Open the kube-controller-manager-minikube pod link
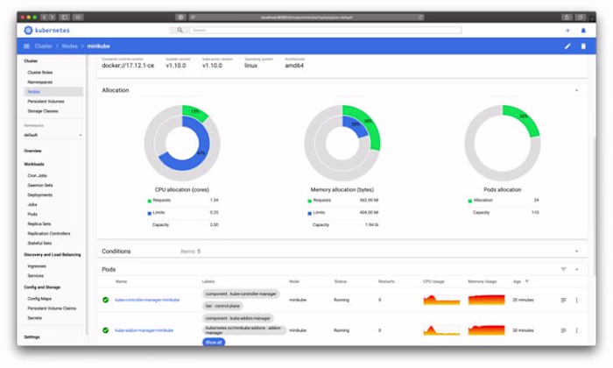Screen dimensions: 613x368 [147, 300]
